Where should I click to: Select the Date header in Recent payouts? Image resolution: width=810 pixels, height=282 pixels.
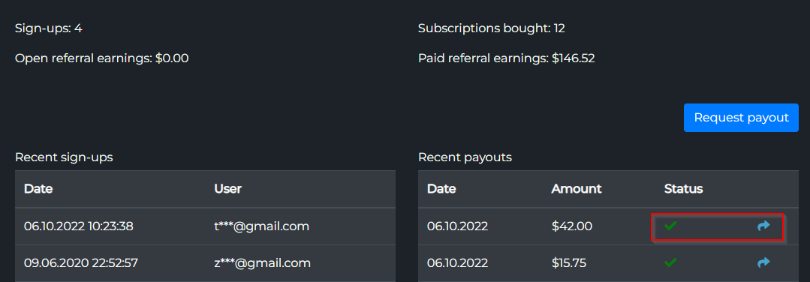[x=441, y=189]
